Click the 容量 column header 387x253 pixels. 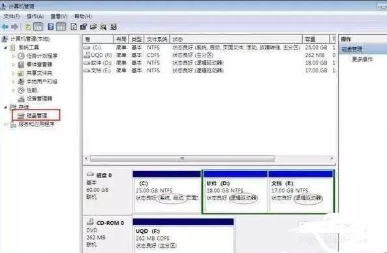(316, 39)
